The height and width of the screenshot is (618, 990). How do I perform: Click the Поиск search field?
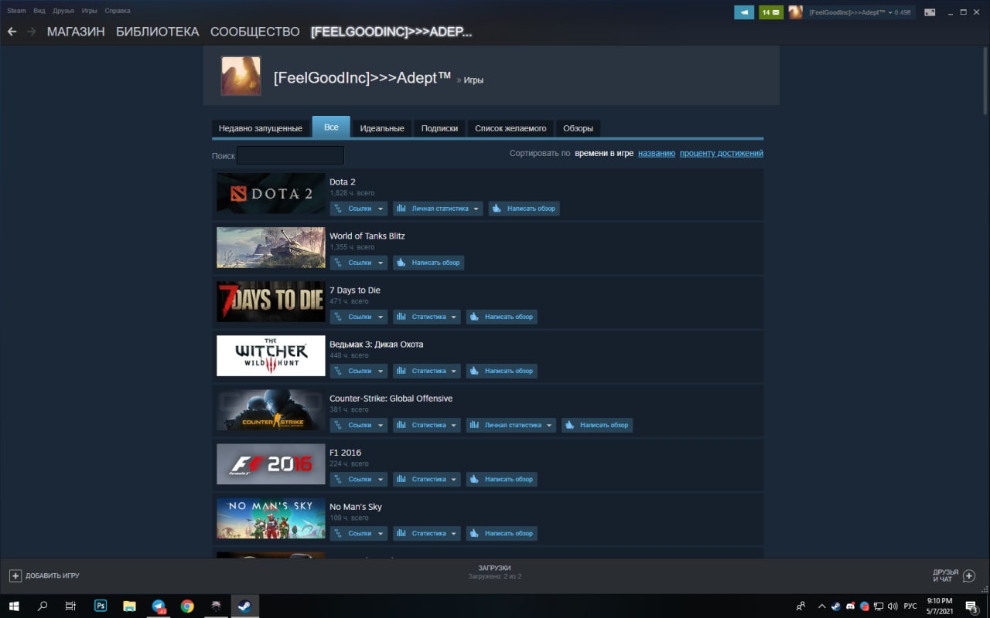pos(290,155)
